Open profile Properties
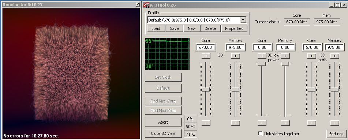 (x=234, y=28)
